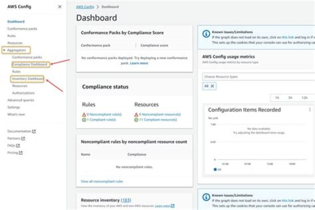The image size is (315, 210).
Task: Open the 11 Compliant resource(s) link
Action: point(160,119)
